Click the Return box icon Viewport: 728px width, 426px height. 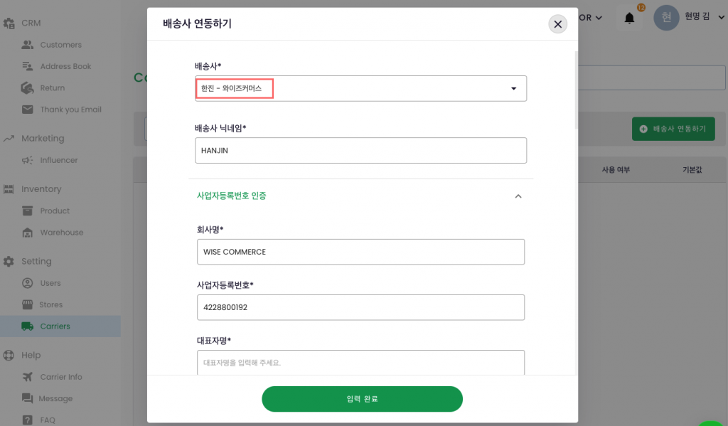click(x=28, y=88)
